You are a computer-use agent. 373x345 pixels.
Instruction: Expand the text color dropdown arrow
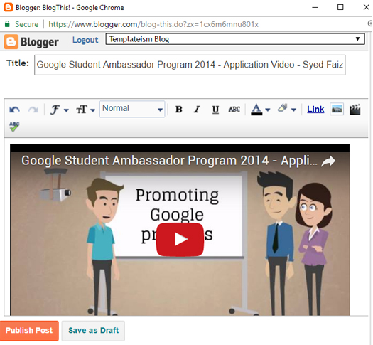pos(268,110)
